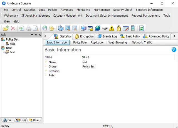This screenshot has height=128, width=178.
Task: Switch to the Basic Policy tab
Action: 130,36
